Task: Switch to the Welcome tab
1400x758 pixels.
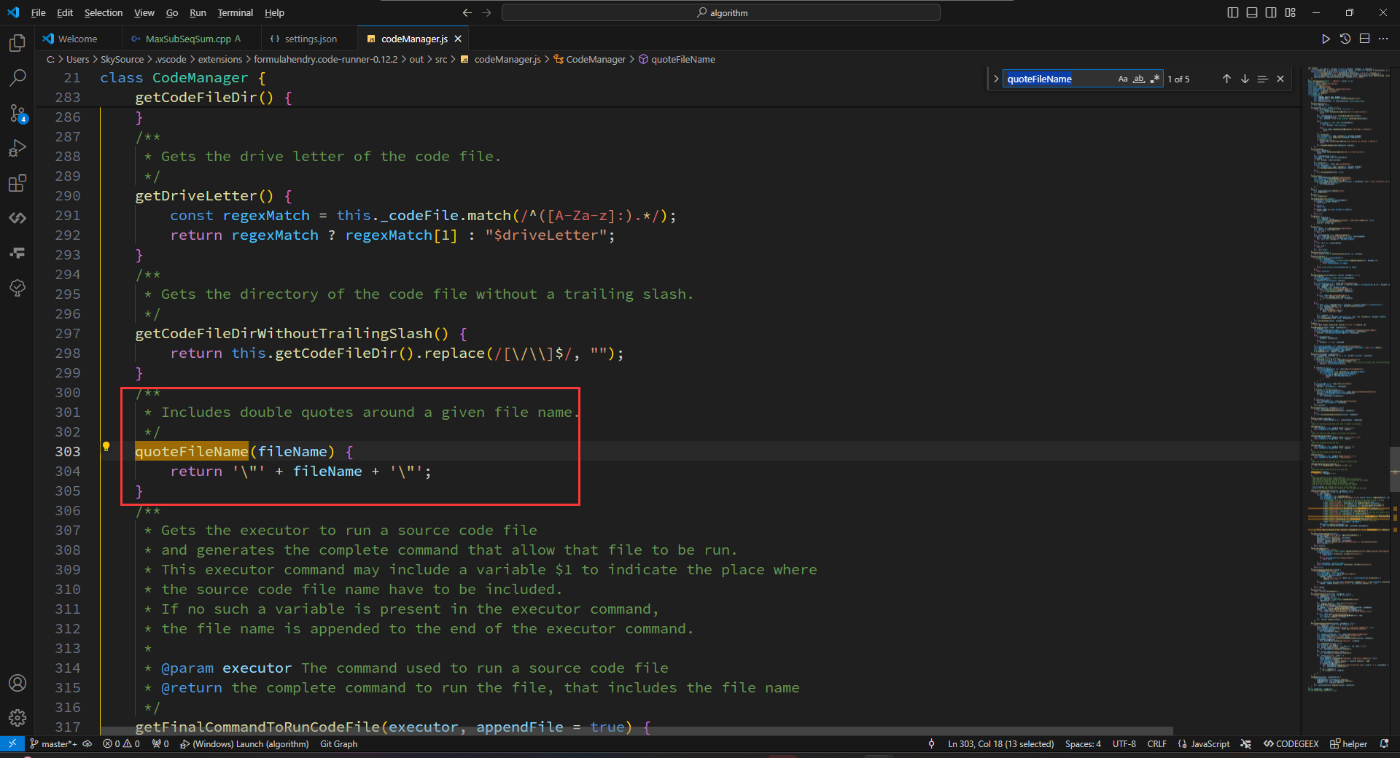Action: click(77, 39)
